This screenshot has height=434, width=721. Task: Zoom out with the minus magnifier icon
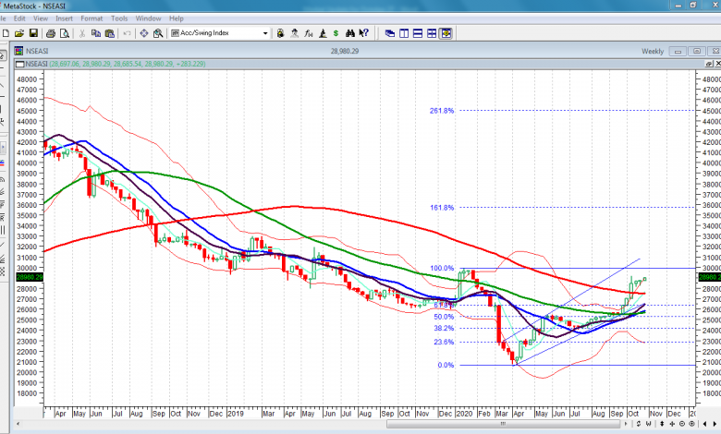click(682, 424)
